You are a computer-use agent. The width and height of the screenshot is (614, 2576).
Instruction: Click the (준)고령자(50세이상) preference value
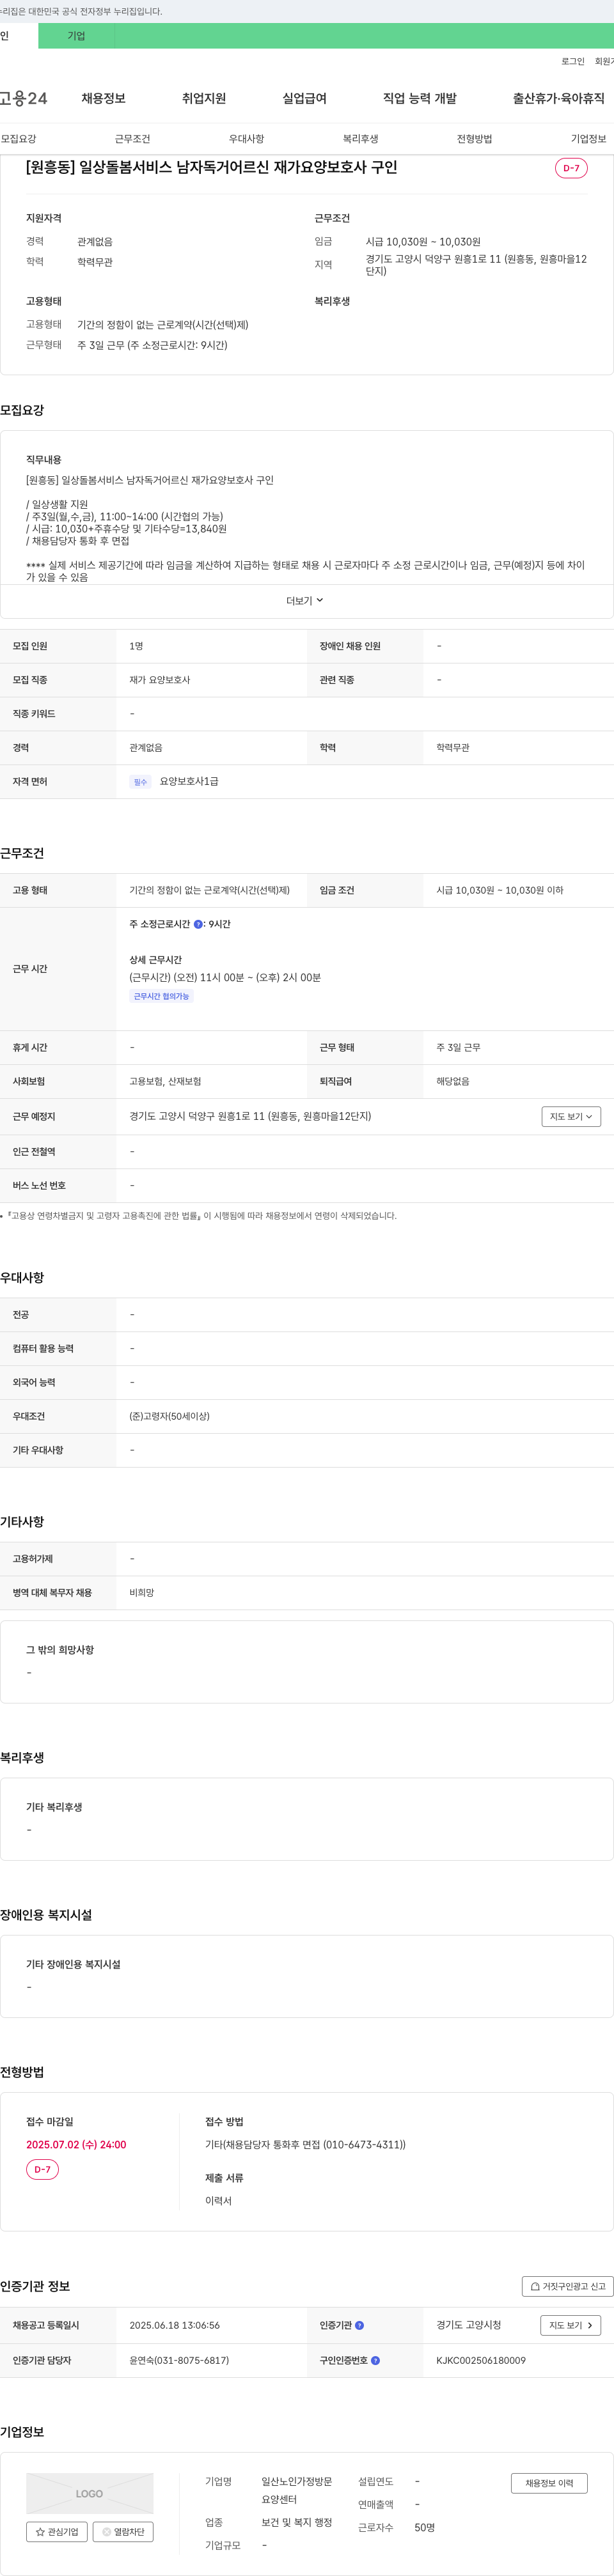click(x=169, y=1416)
